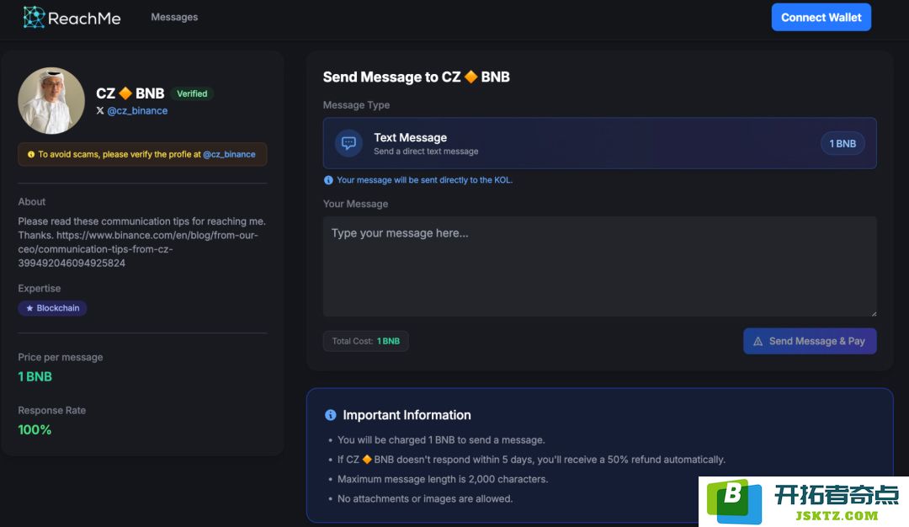The height and width of the screenshot is (527, 909).
Task: Click the Blockchain expertise tag
Action: click(x=53, y=308)
